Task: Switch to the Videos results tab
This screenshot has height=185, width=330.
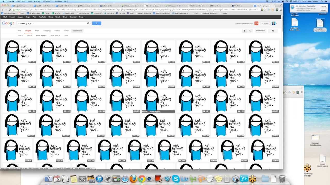Action: 57,31
